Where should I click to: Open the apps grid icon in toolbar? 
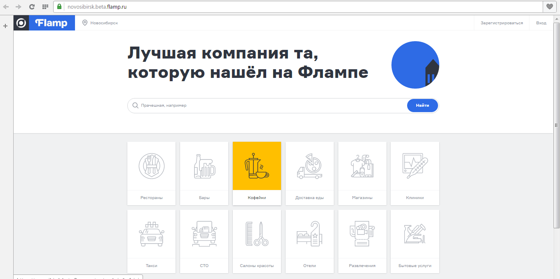45,7
